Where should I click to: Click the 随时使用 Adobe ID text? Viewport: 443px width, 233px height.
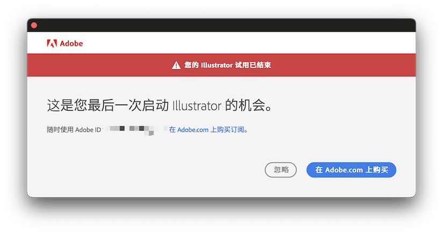pyautogui.click(x=74, y=130)
